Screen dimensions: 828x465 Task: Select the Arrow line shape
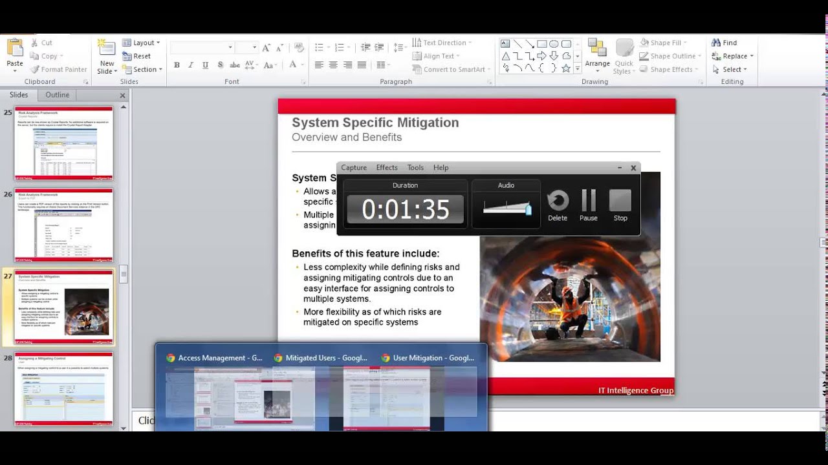click(530, 44)
